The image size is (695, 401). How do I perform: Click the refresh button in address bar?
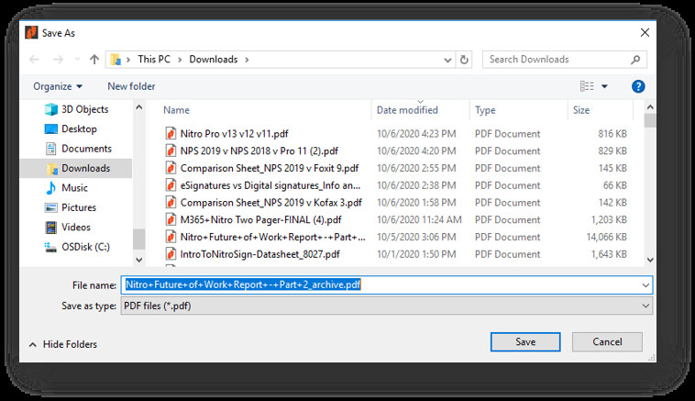coord(465,60)
